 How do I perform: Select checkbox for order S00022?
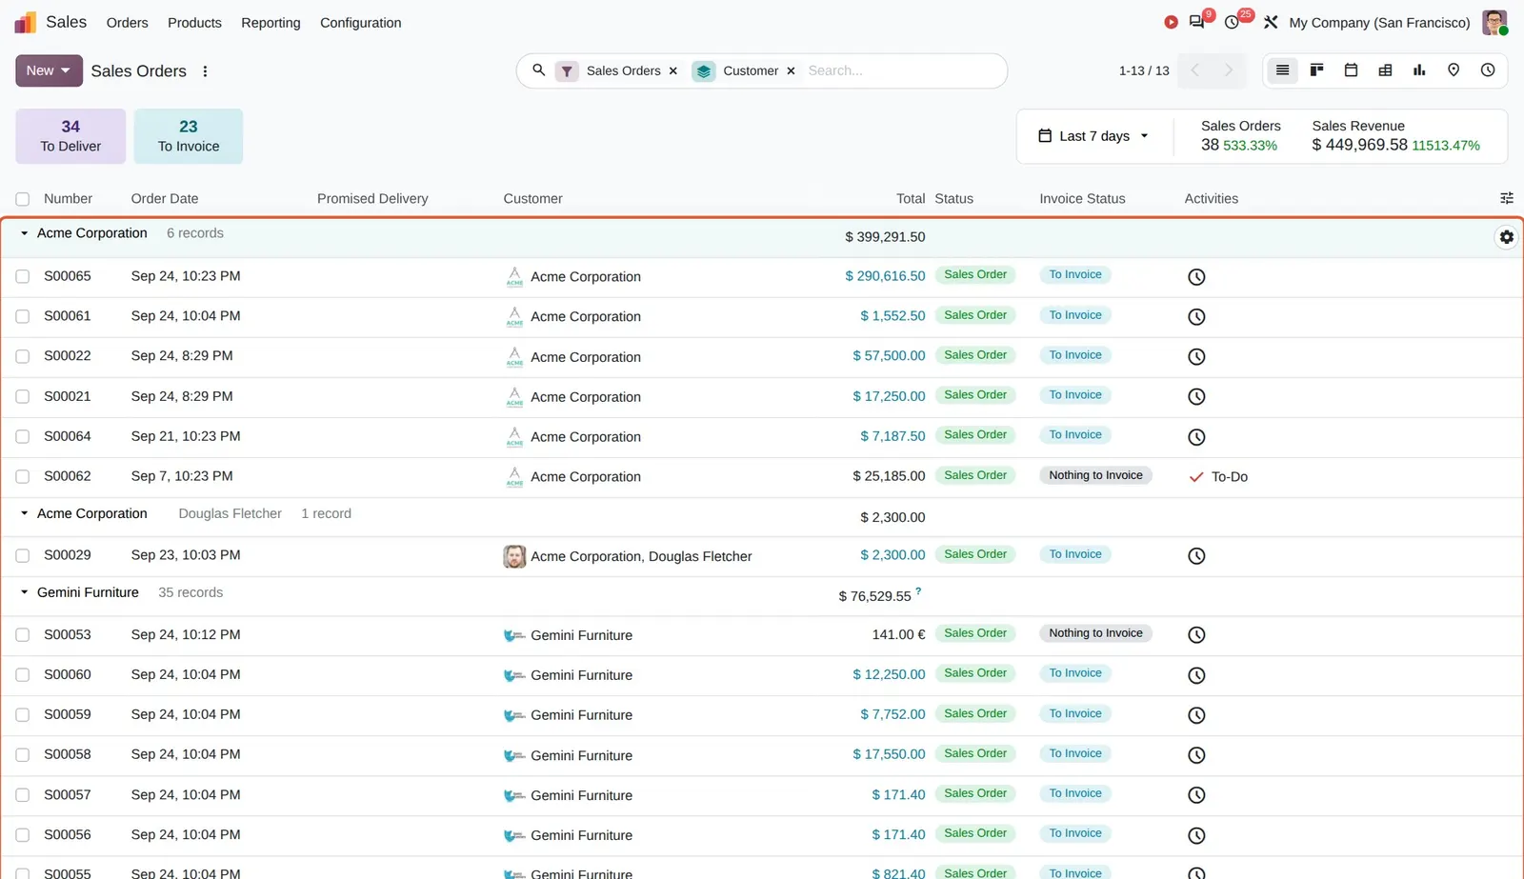[23, 356]
